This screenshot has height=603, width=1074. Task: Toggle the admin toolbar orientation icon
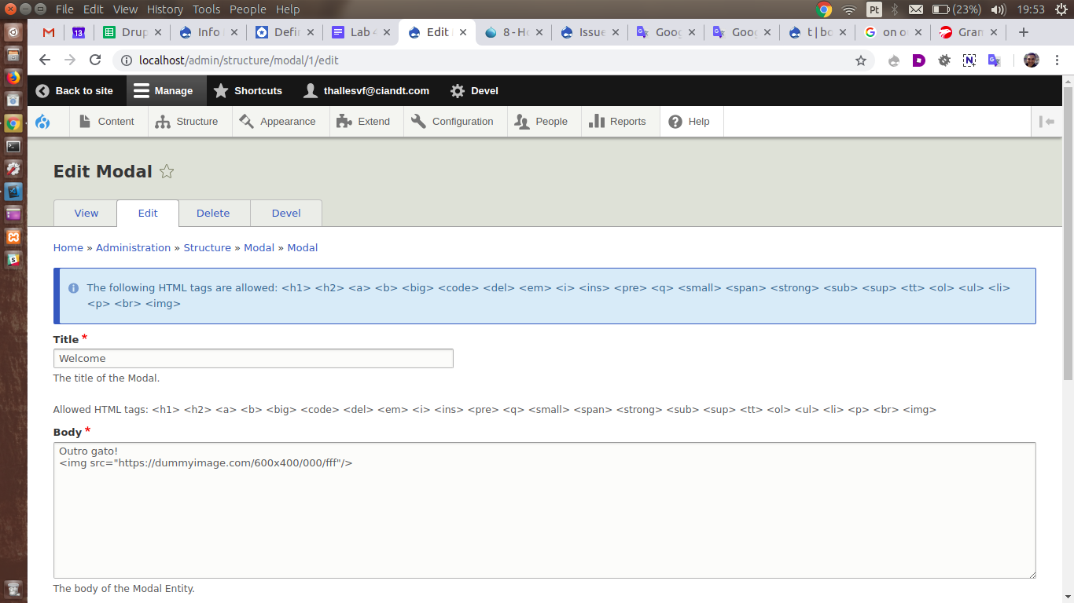click(1046, 121)
